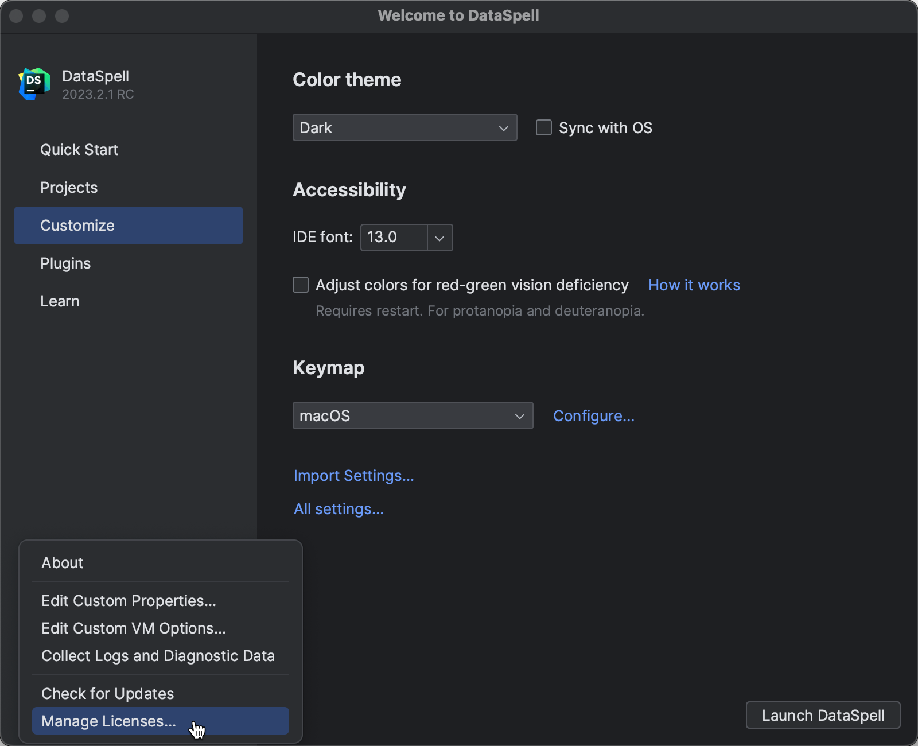Check Adjust colors for red-green vision deficiency

(x=301, y=285)
